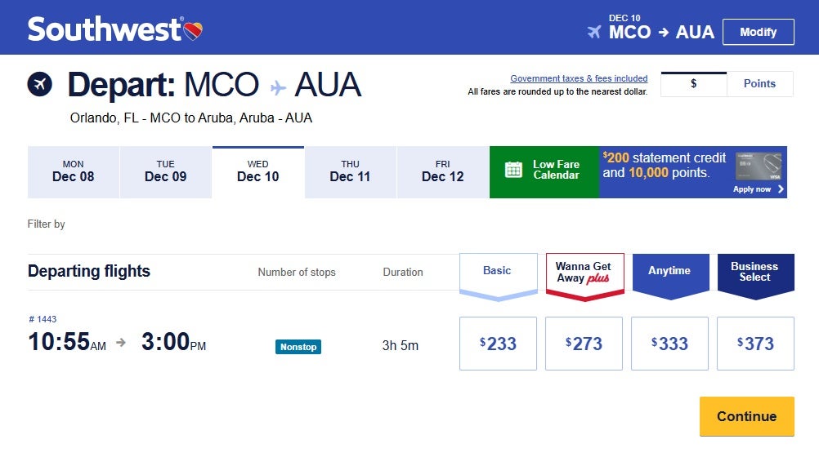Click the credit card image in ad
Image resolution: width=819 pixels, height=466 pixels.
(760, 167)
